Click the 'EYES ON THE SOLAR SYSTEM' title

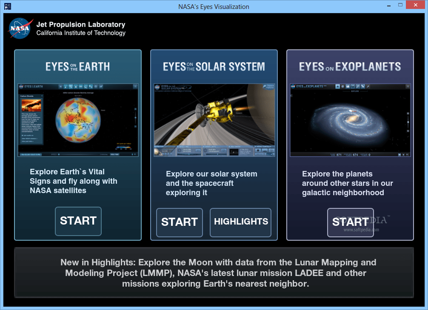click(x=214, y=67)
